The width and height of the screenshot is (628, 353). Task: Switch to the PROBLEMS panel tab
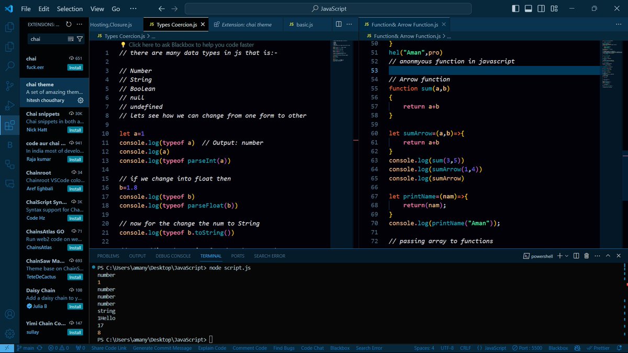coord(108,256)
